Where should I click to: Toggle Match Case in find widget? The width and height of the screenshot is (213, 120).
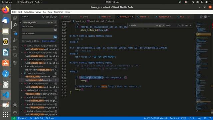pyautogui.click(x=156, y=25)
